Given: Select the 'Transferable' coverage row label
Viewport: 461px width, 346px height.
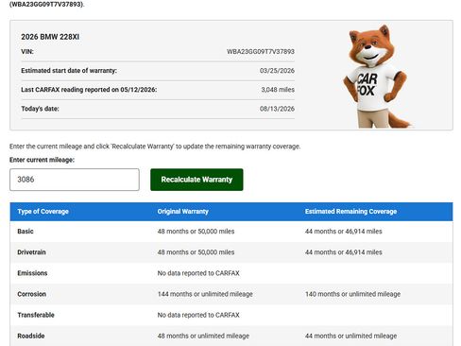Looking at the screenshot, I should [36, 315].
